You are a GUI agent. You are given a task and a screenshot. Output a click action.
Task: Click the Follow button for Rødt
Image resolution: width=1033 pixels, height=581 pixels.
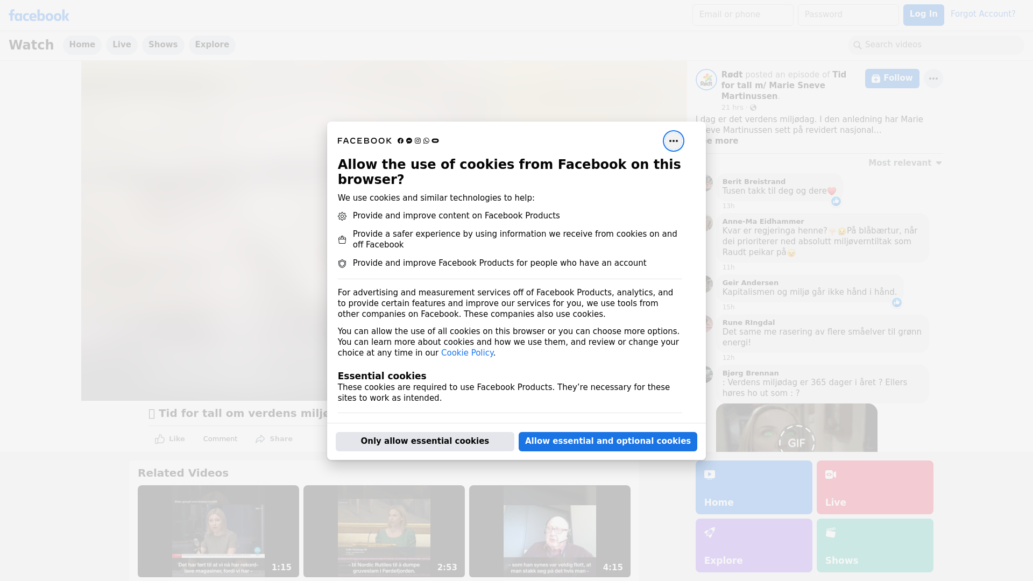point(892,79)
